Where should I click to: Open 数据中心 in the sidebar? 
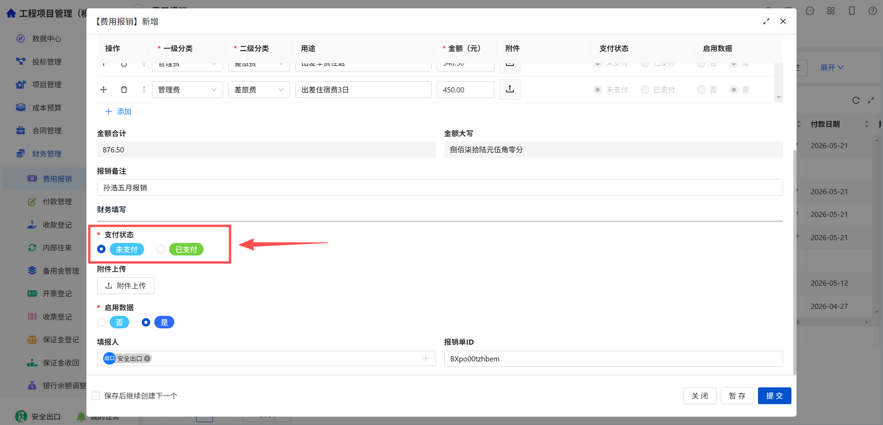coord(46,39)
